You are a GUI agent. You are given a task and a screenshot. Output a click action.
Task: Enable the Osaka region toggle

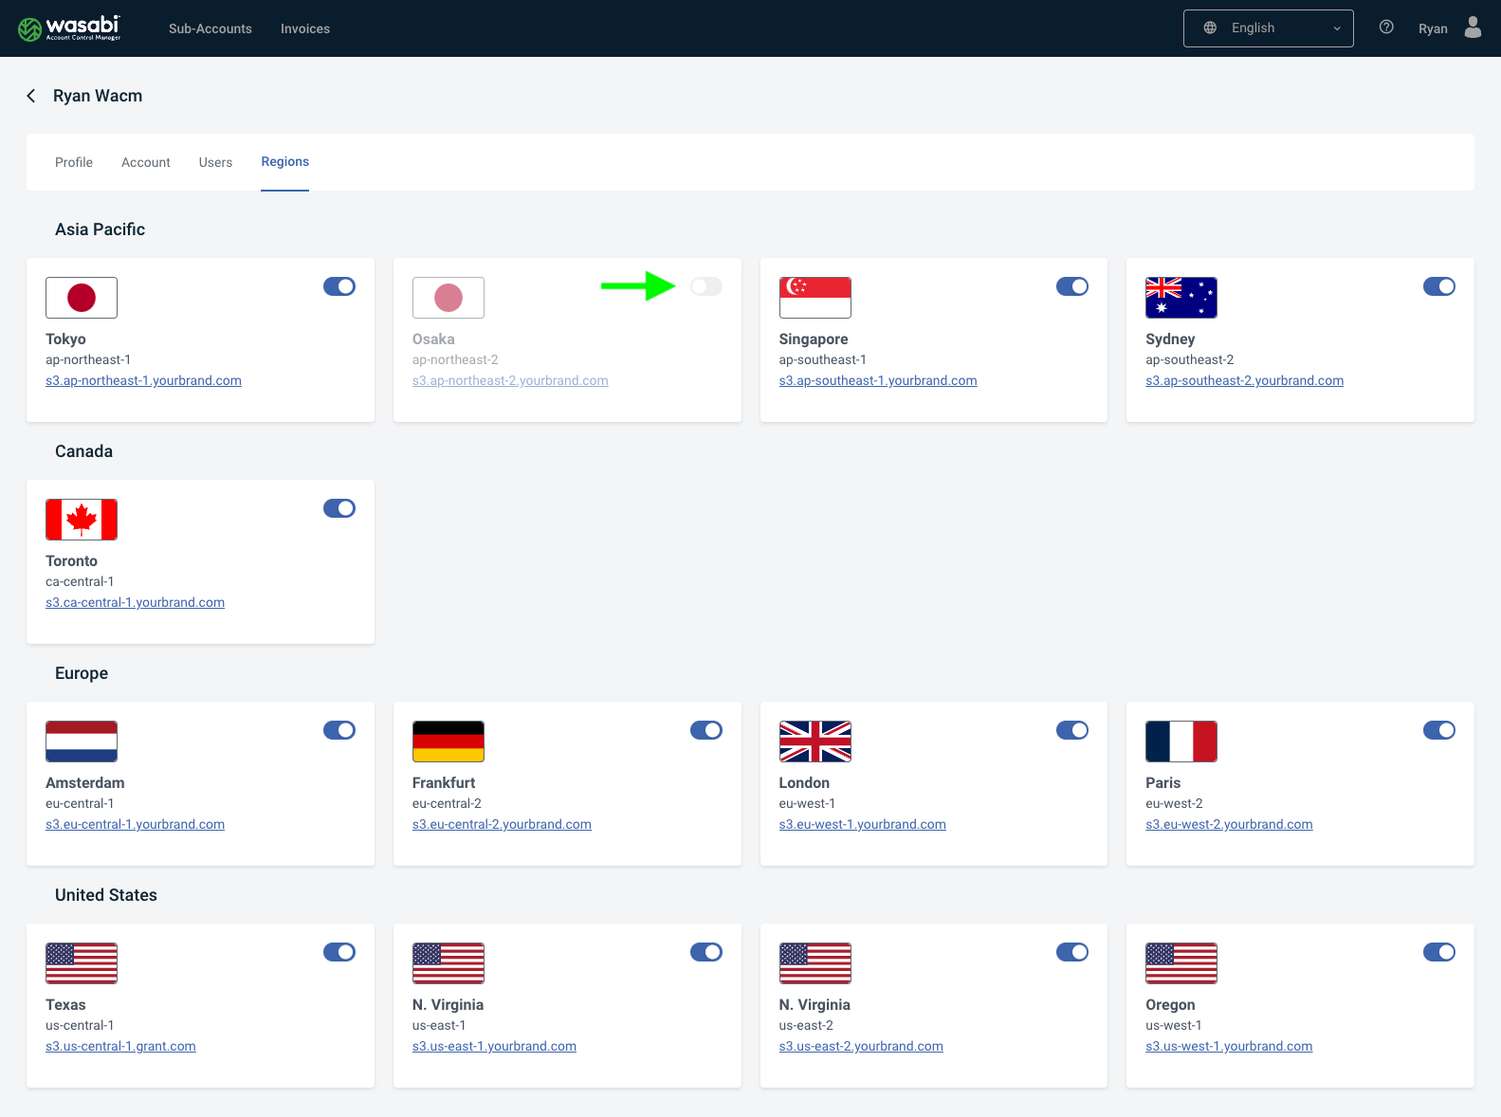click(706, 286)
